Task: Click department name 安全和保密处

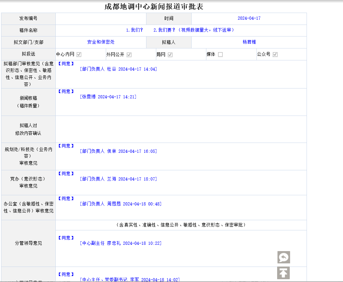Action: click(x=101, y=42)
